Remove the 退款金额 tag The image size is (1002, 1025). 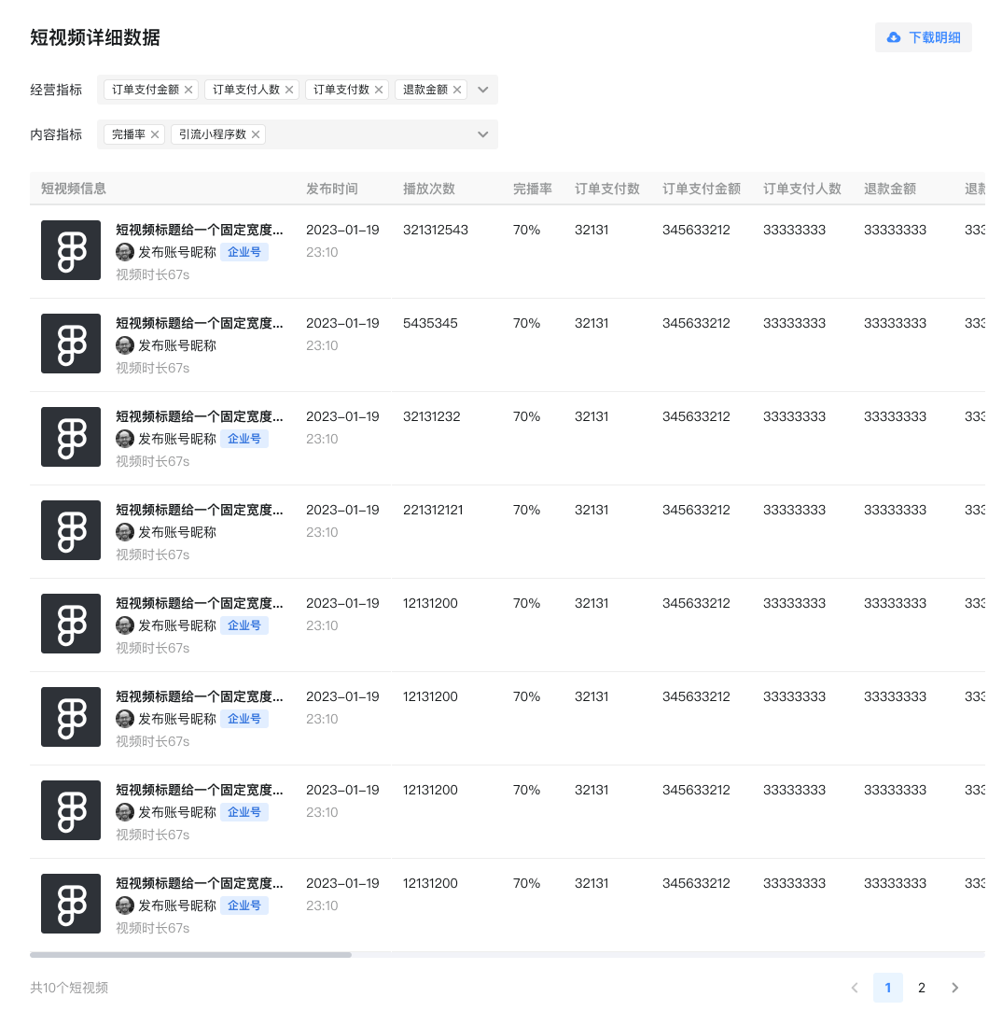[x=457, y=90]
